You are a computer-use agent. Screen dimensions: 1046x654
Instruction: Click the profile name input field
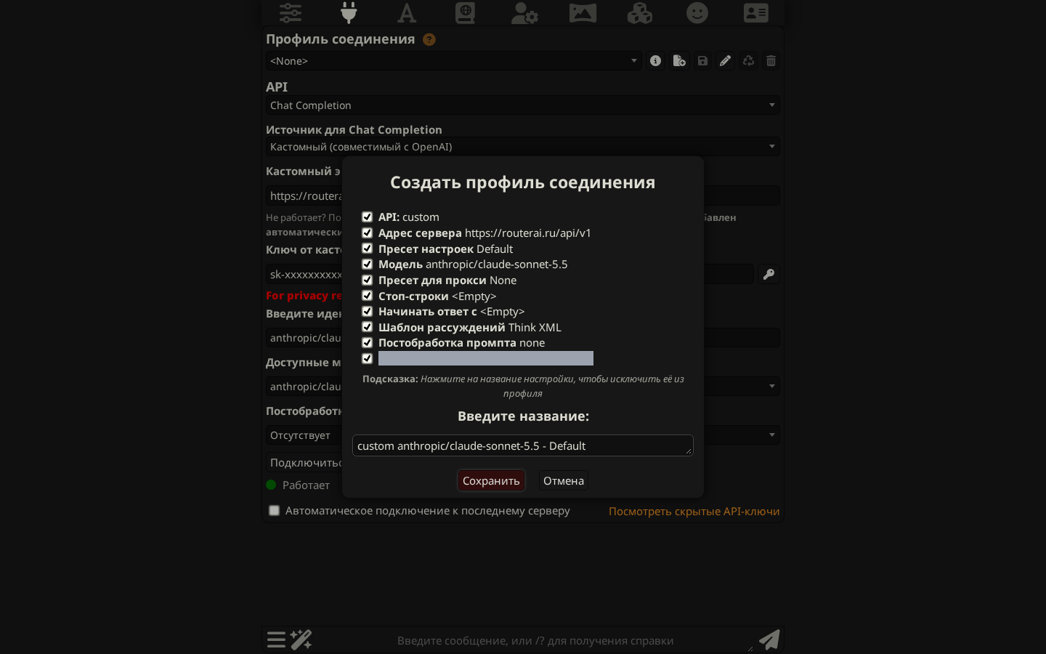(x=523, y=445)
